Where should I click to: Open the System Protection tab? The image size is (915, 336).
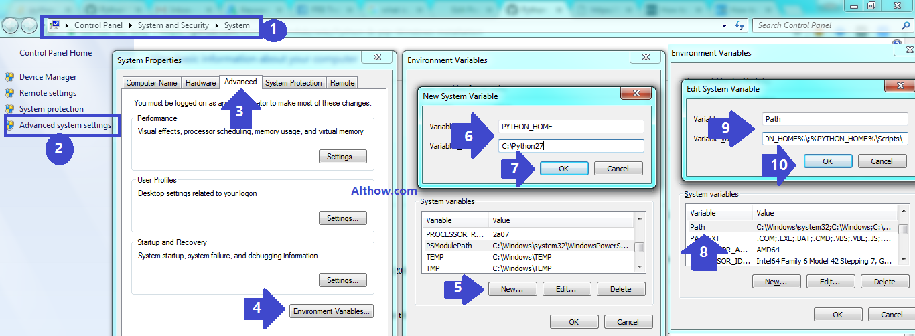pyautogui.click(x=293, y=83)
